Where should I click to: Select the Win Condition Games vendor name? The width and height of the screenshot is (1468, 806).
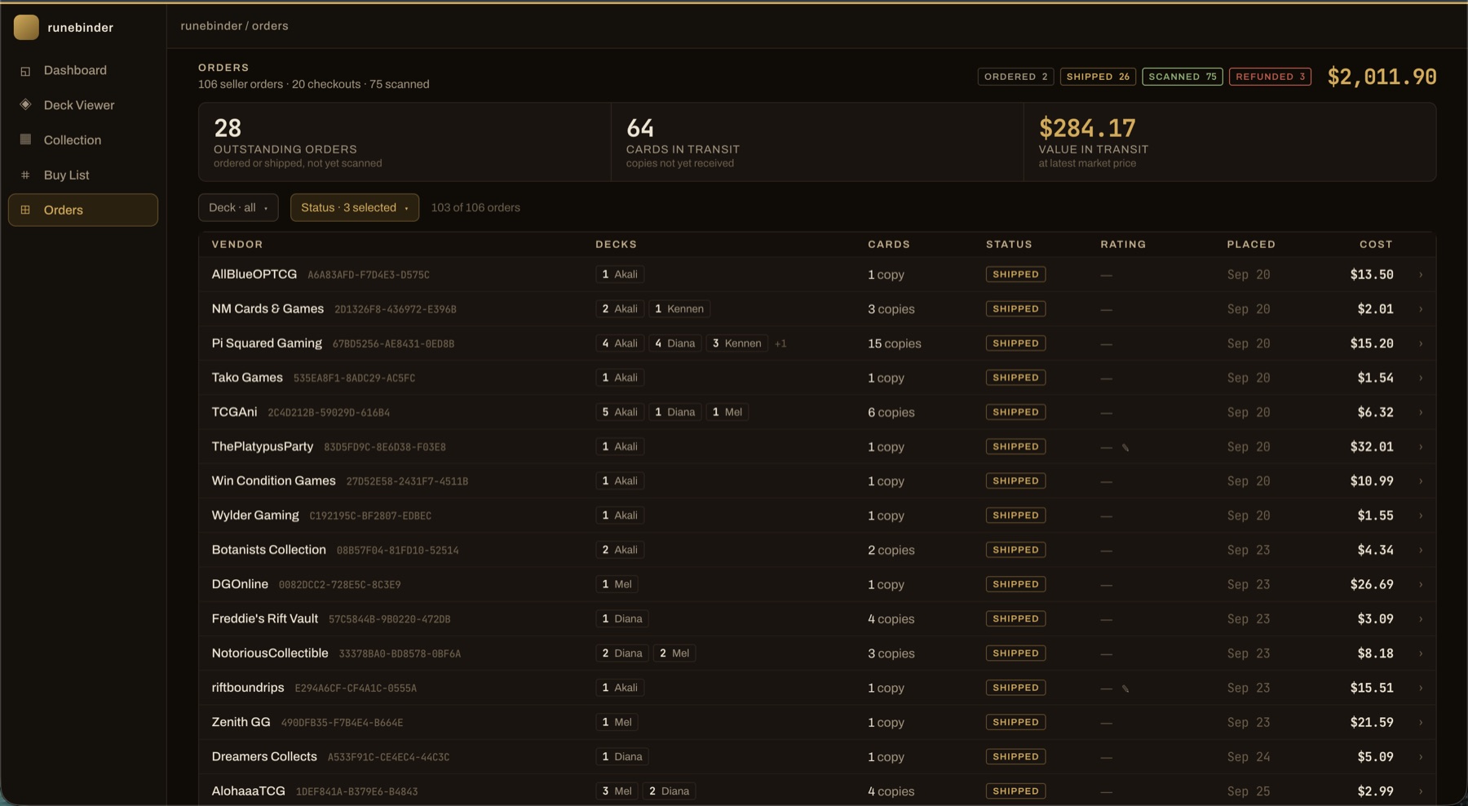tap(273, 481)
